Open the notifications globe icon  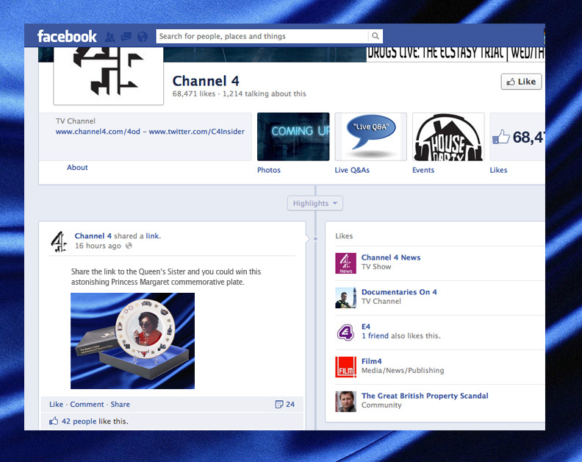pos(142,37)
